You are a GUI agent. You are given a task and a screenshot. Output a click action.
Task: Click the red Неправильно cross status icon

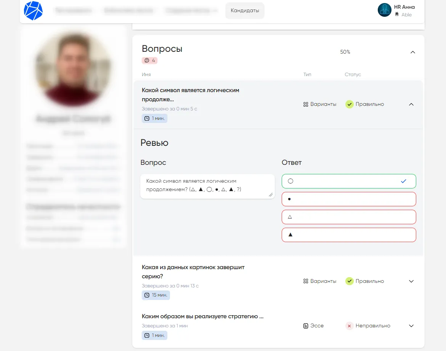click(349, 326)
